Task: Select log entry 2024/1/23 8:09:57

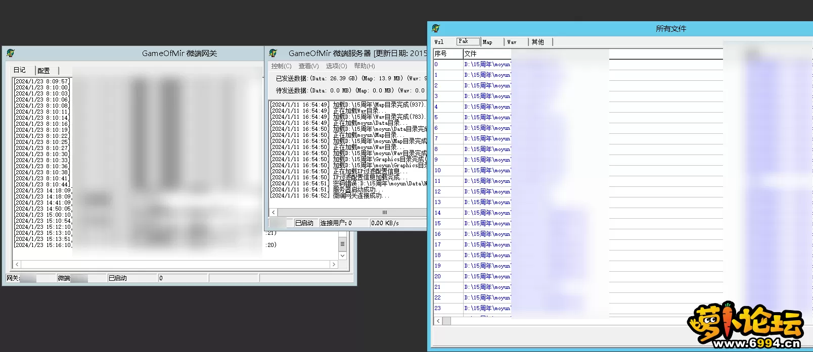Action: coord(42,81)
